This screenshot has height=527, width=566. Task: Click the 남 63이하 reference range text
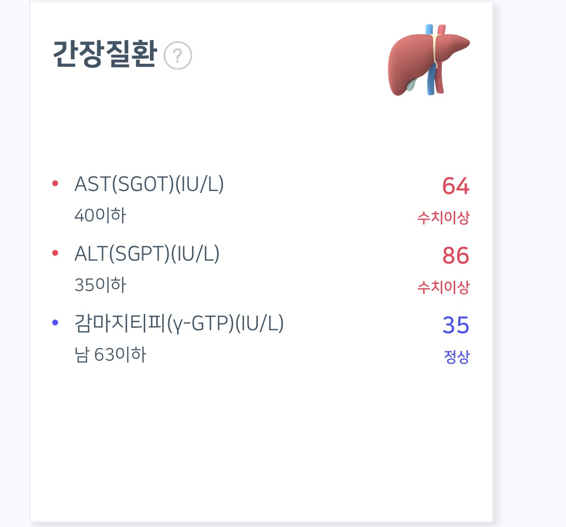[x=110, y=355]
